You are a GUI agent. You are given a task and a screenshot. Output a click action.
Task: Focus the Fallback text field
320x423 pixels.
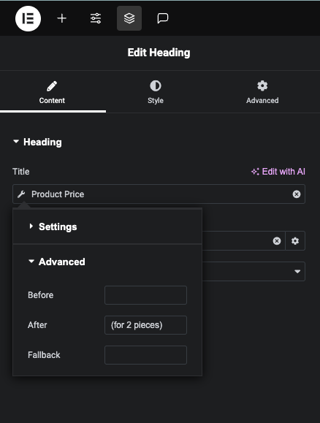coord(145,355)
